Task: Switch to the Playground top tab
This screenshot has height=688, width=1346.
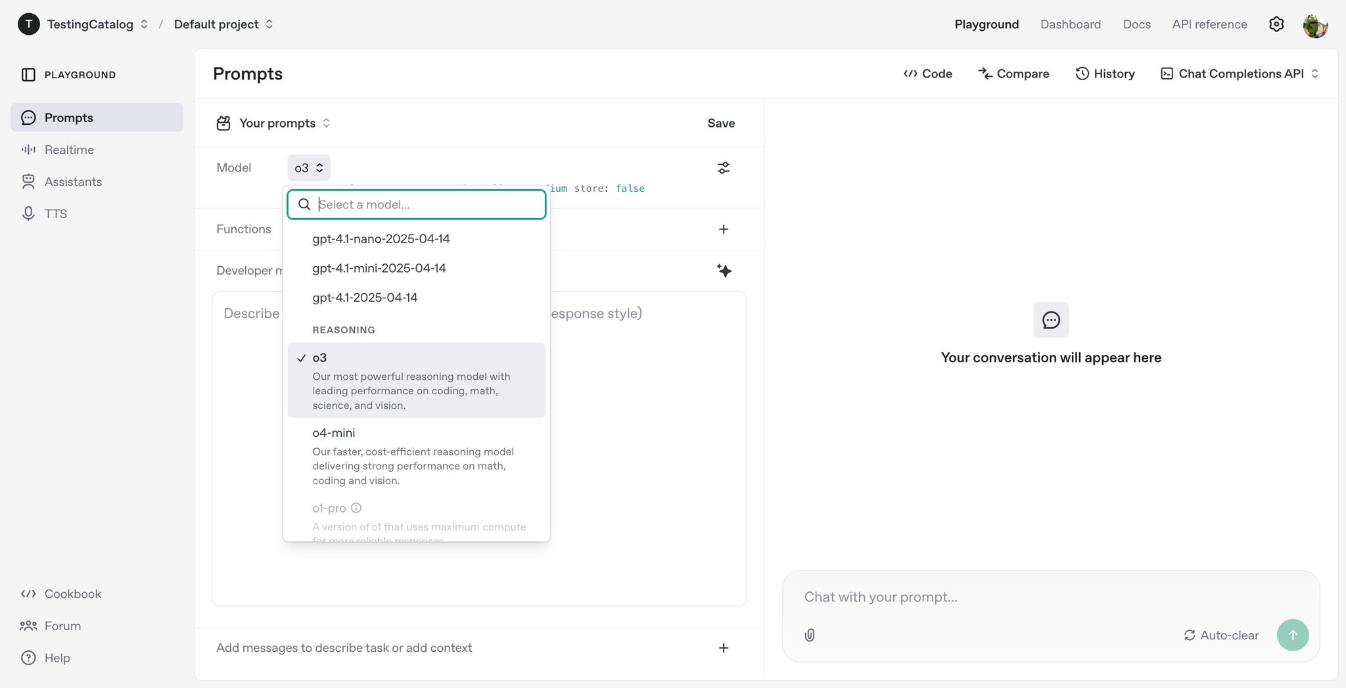Action: click(986, 24)
